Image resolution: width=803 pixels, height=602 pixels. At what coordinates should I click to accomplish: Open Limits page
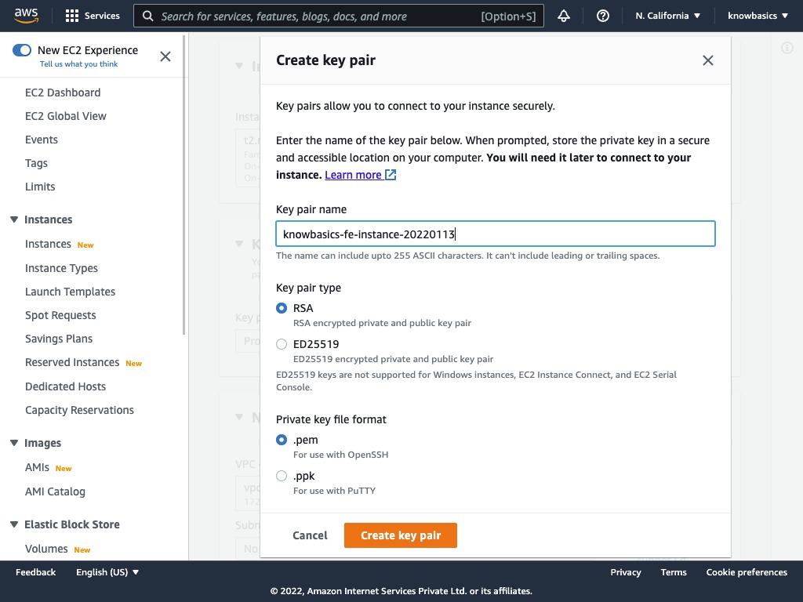[40, 187]
